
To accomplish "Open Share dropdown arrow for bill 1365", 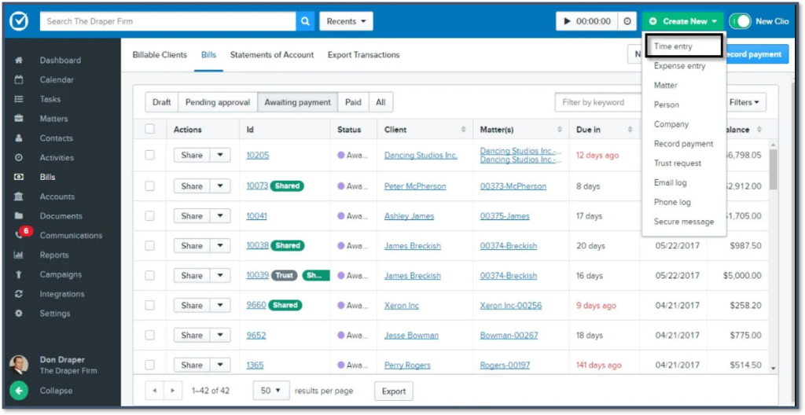I will [x=220, y=365].
